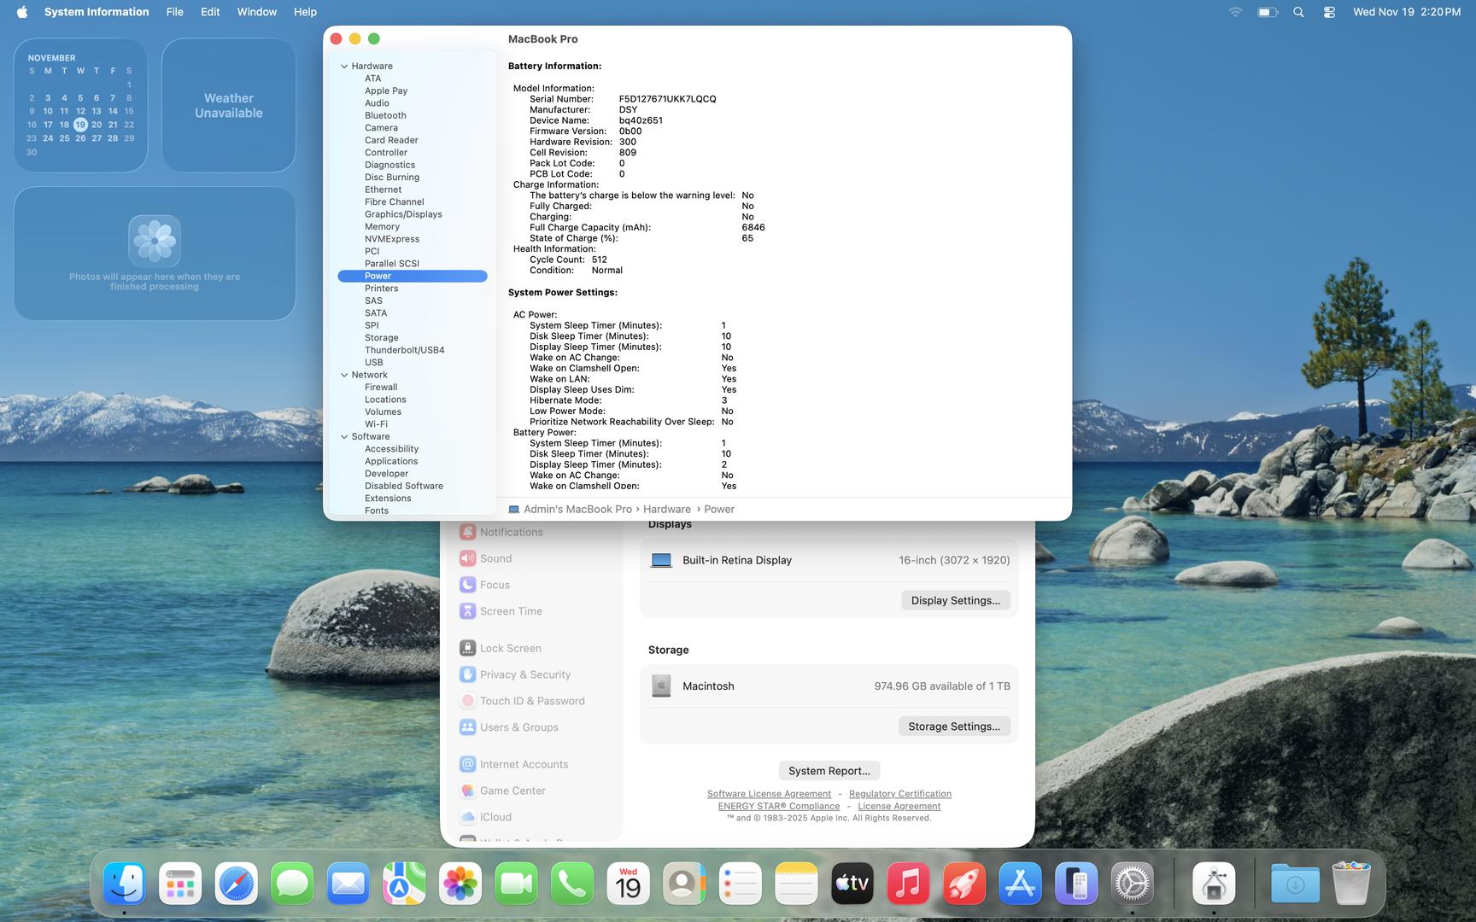This screenshot has height=922, width=1476.
Task: Click Control Center icon in menu bar
Action: (1329, 12)
